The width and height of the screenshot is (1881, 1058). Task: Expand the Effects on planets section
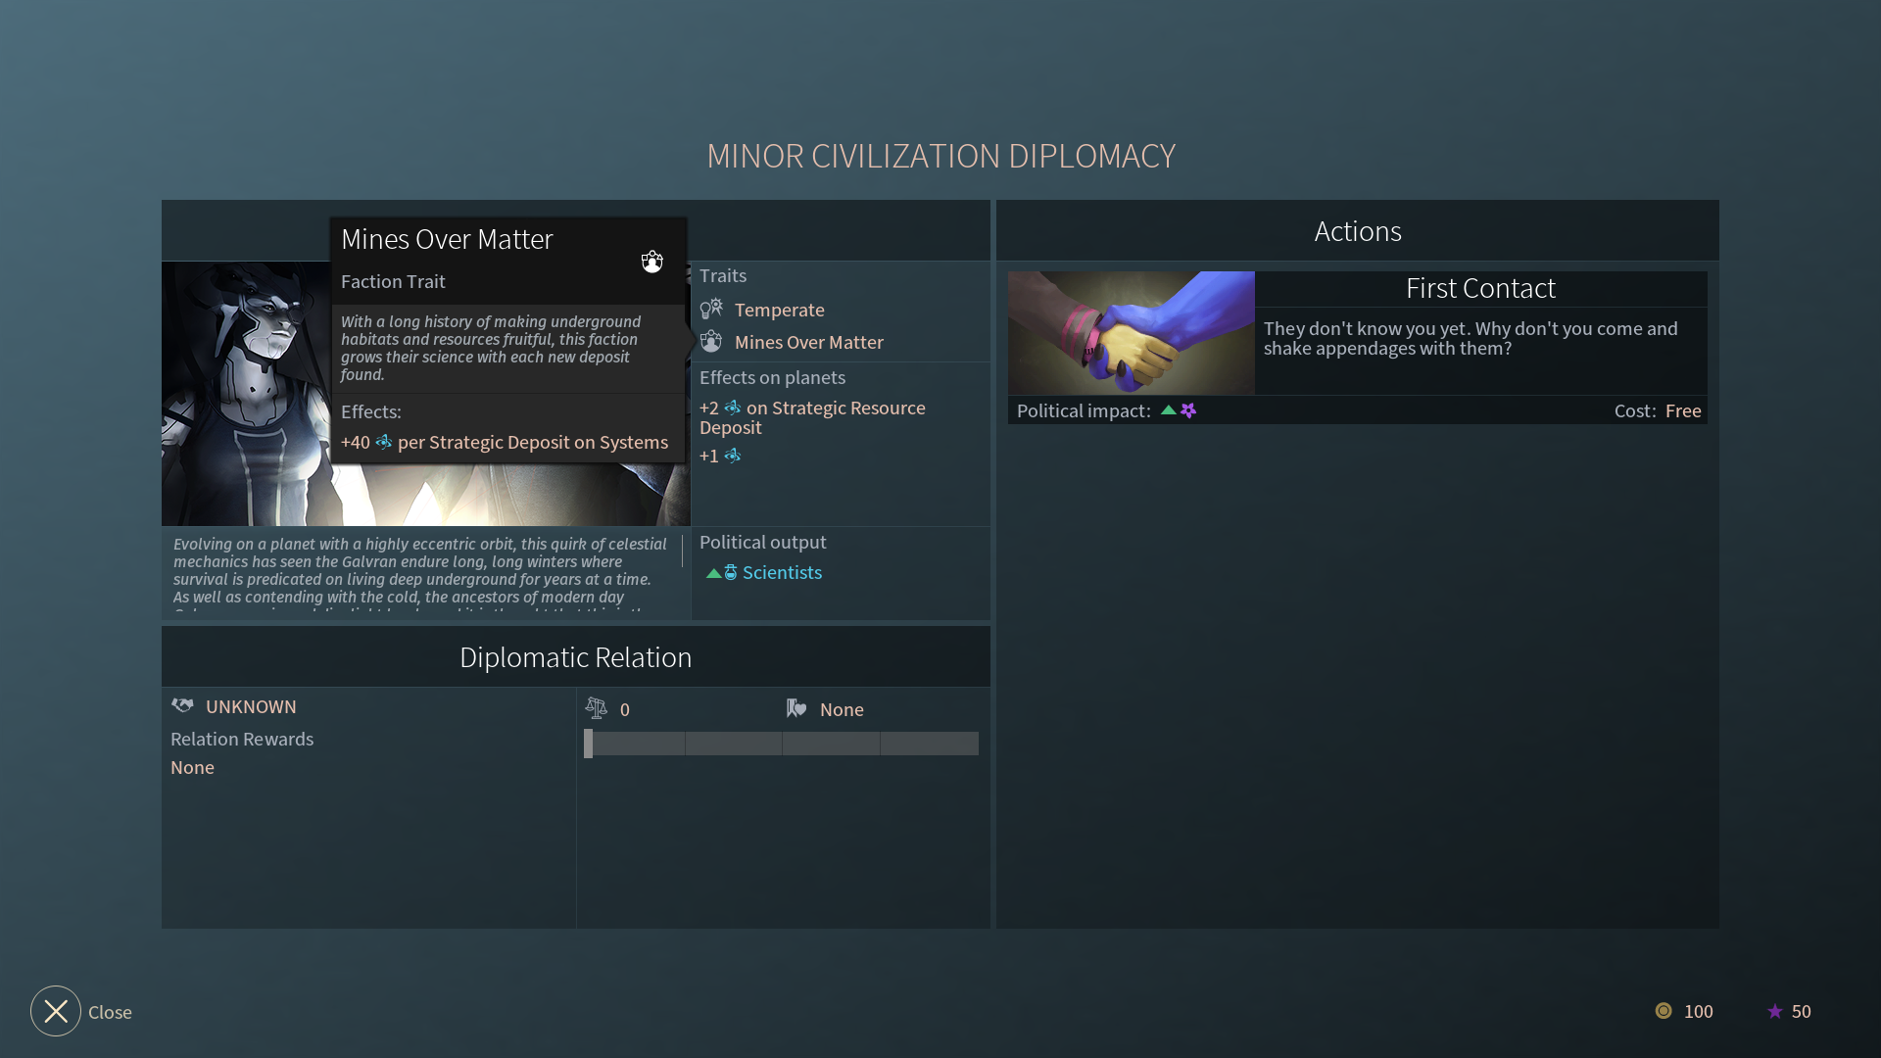coord(772,377)
